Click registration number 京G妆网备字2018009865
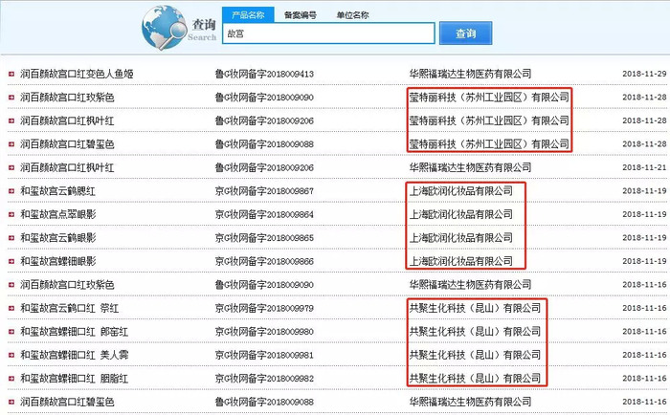The image size is (670, 415). point(264,238)
